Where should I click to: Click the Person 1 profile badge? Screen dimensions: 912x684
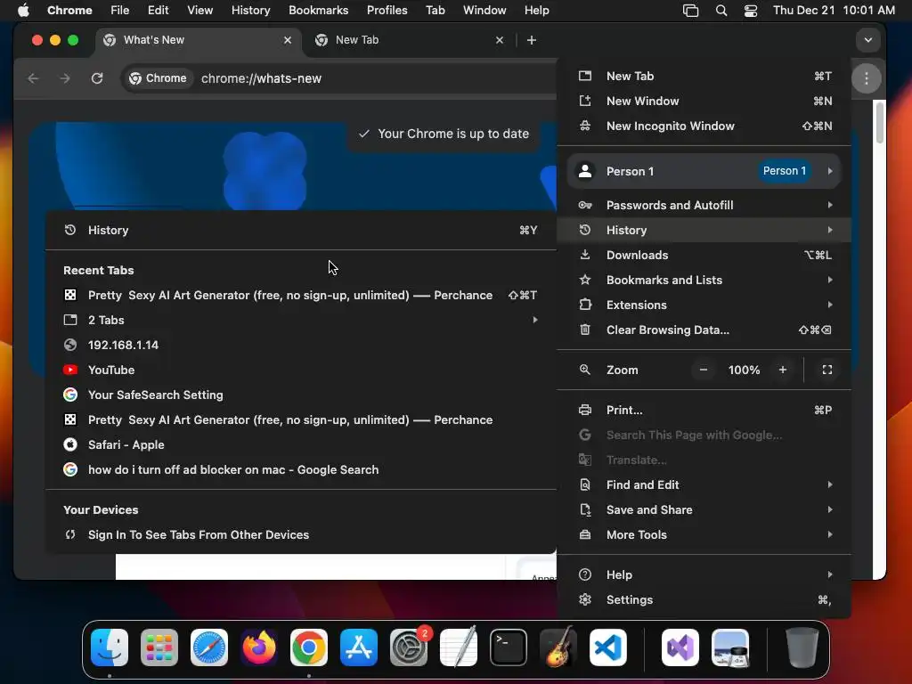point(784,171)
